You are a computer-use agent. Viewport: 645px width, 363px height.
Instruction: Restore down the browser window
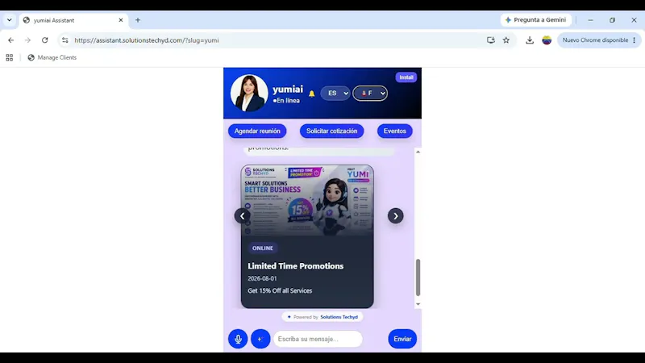[612, 20]
